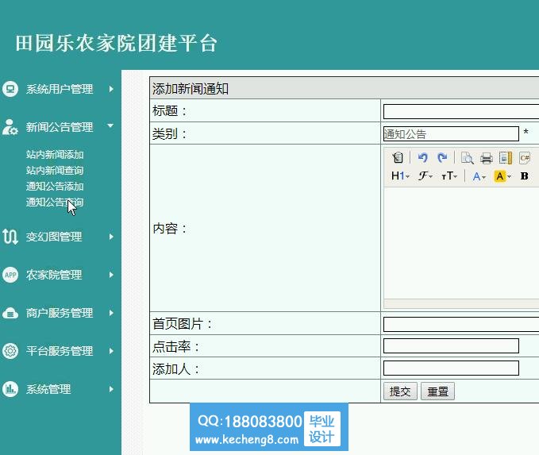Viewport: 539px width, 455px height.
Task: Undo the last edit in the editor
Action: click(x=422, y=157)
